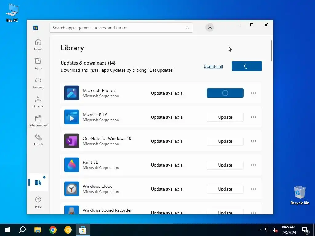Update Windows Clock app

click(x=225, y=189)
